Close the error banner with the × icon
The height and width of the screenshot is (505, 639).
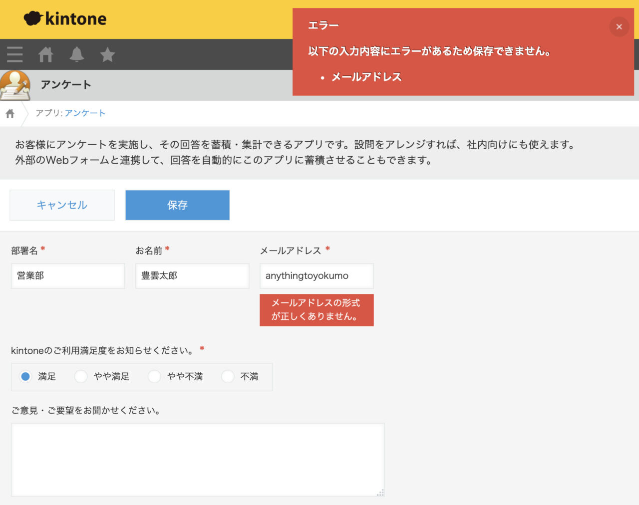tap(619, 26)
